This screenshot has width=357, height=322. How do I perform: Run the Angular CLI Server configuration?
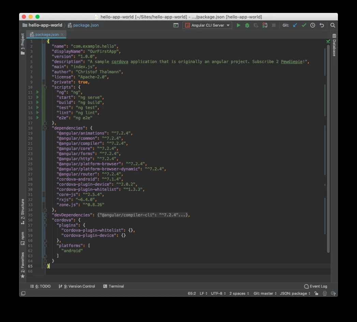238,25
